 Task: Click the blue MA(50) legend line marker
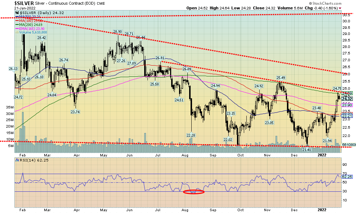coord(18,17)
